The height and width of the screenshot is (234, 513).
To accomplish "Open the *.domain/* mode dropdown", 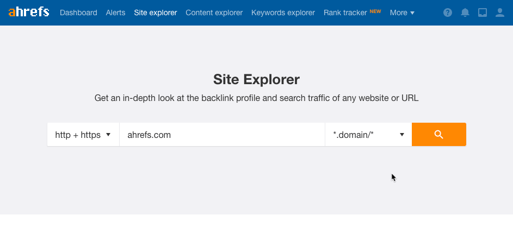I will coord(368,135).
